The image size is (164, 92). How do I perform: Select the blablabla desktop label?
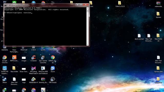click(5, 50)
